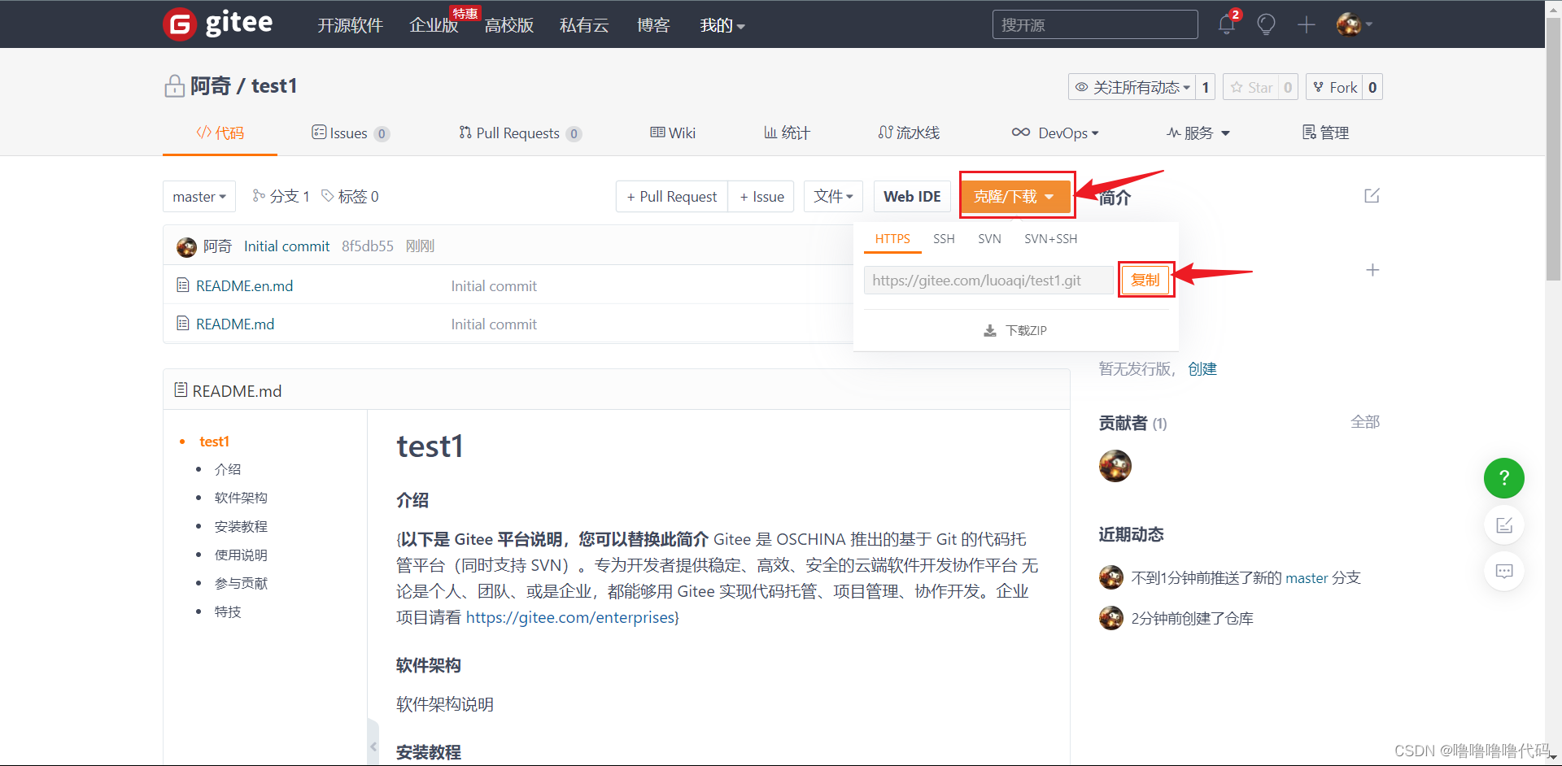Click avatar next to 2分钟前创建了仓库
The width and height of the screenshot is (1562, 766).
(1111, 618)
